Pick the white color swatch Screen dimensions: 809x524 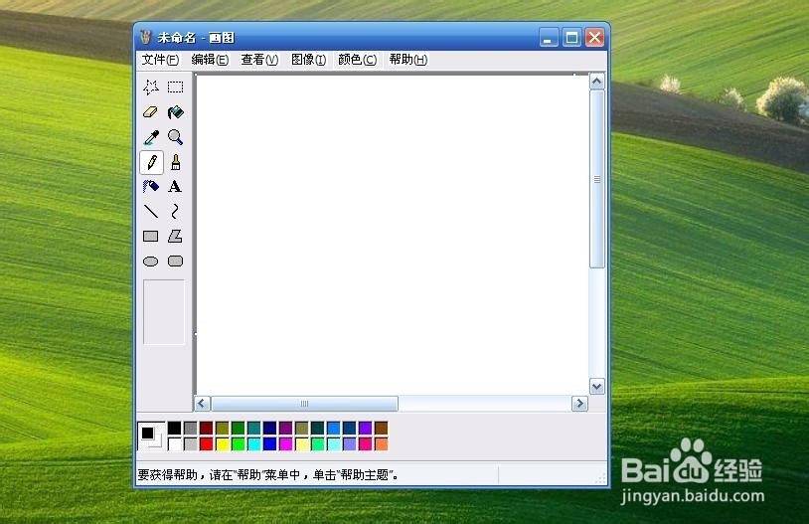(x=174, y=444)
